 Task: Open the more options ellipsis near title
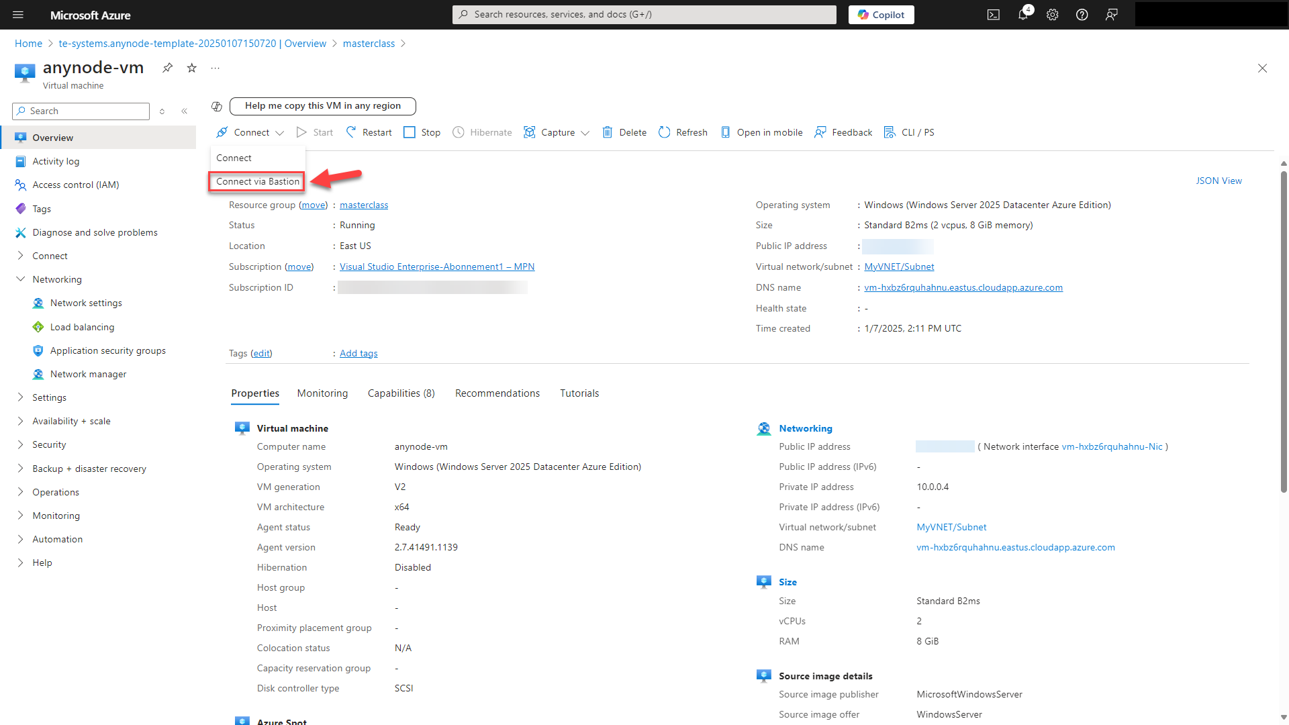215,68
